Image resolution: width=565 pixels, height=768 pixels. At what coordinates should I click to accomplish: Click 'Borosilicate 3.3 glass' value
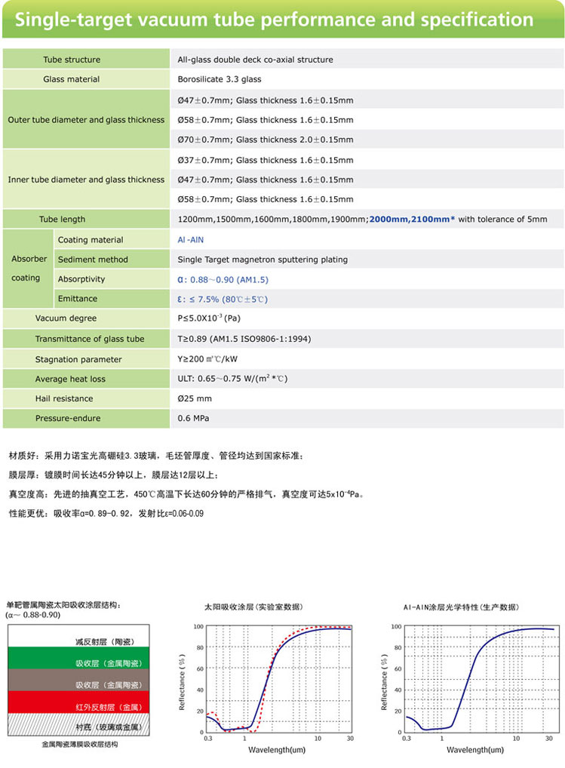(x=220, y=79)
